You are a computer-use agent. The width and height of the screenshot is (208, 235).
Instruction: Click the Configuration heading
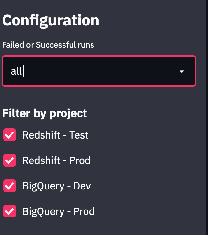coord(51,20)
